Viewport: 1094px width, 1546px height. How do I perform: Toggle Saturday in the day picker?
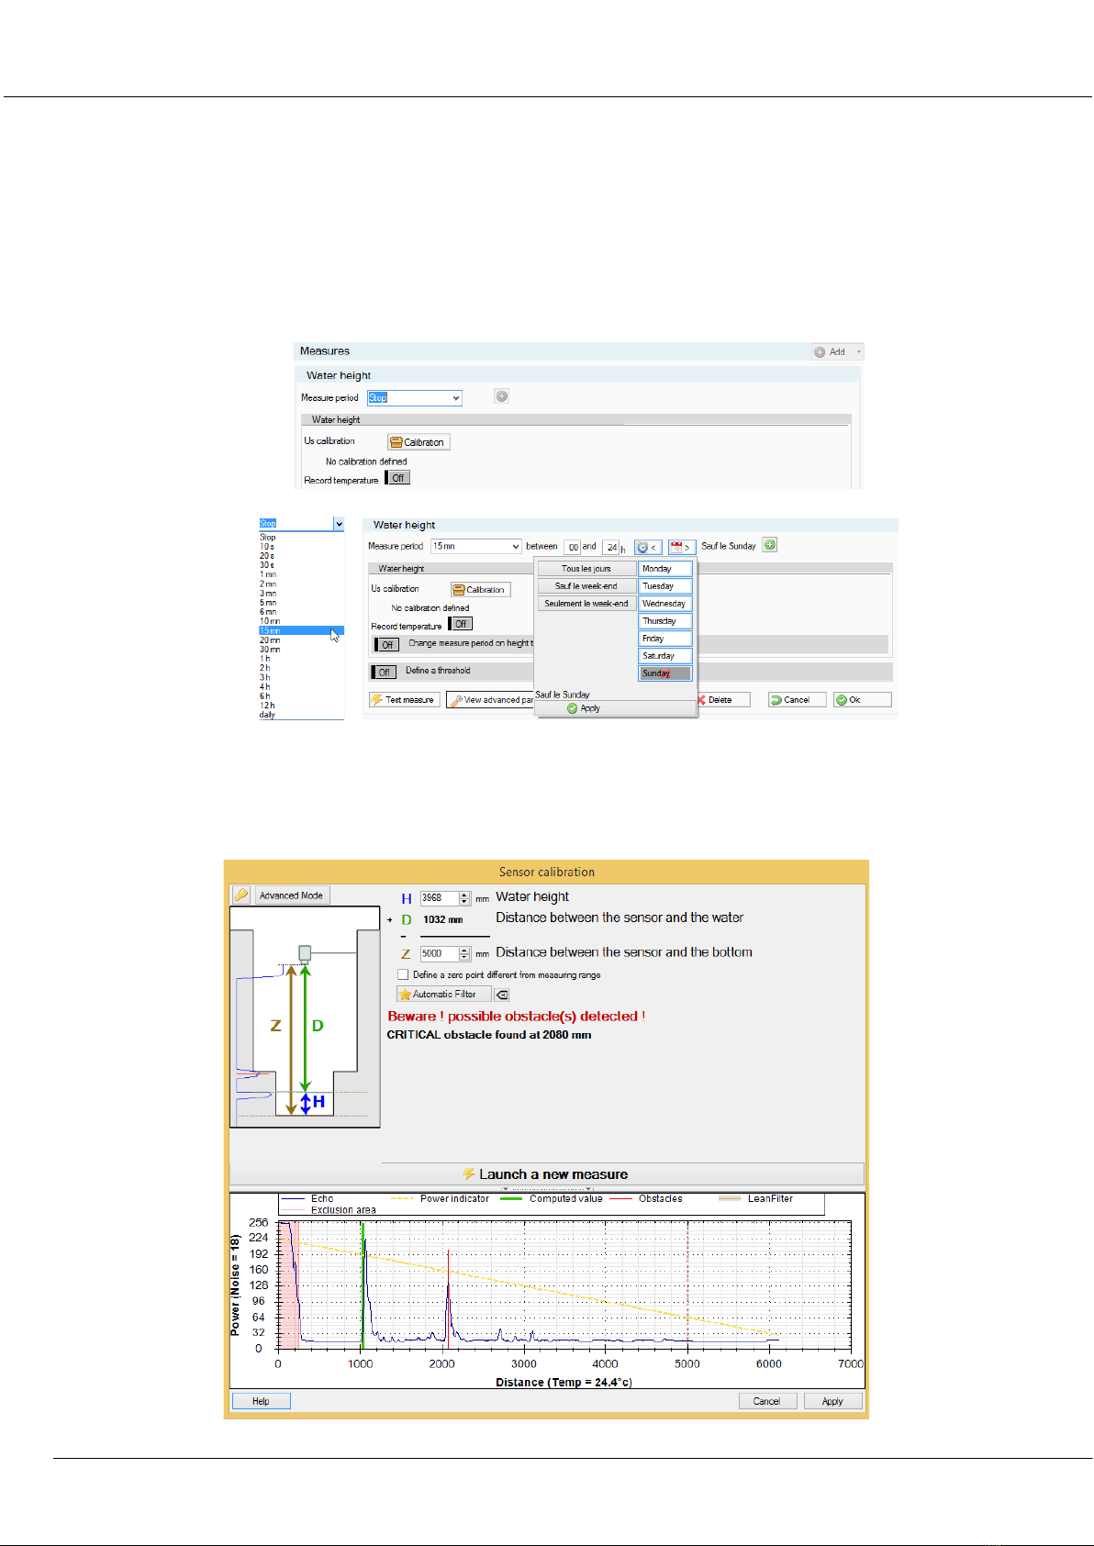pos(665,656)
